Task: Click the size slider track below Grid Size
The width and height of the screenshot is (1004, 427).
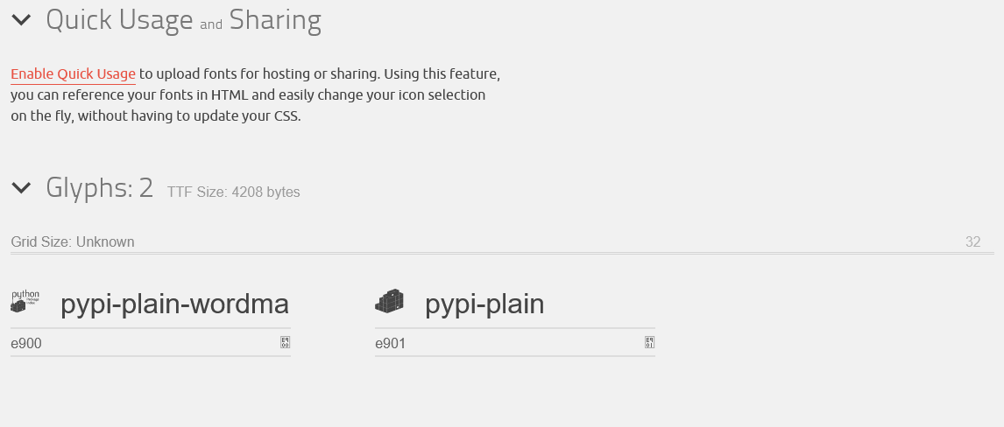Action: pyautogui.click(x=502, y=254)
